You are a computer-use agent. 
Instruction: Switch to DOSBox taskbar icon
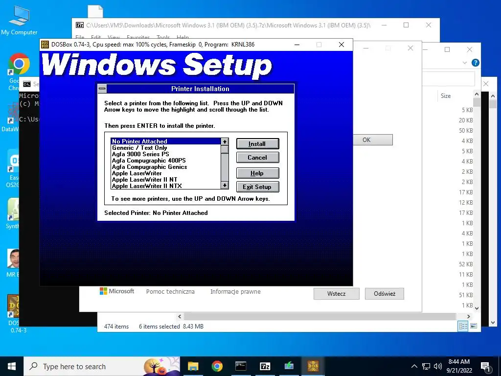click(x=313, y=366)
